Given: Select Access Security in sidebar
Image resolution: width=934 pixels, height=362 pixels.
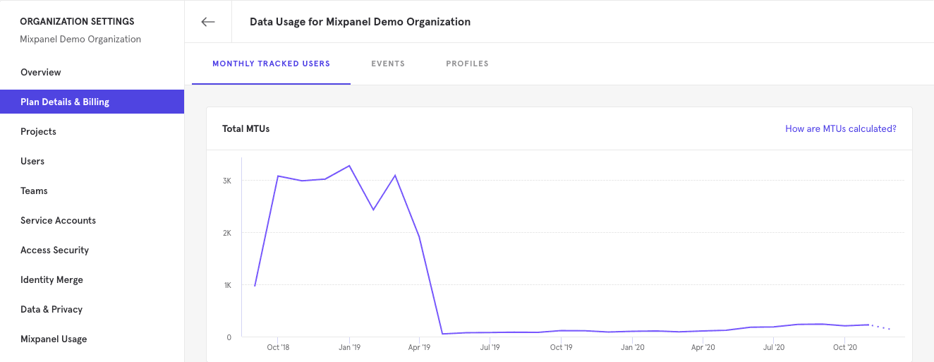Looking at the screenshot, I should (x=54, y=250).
